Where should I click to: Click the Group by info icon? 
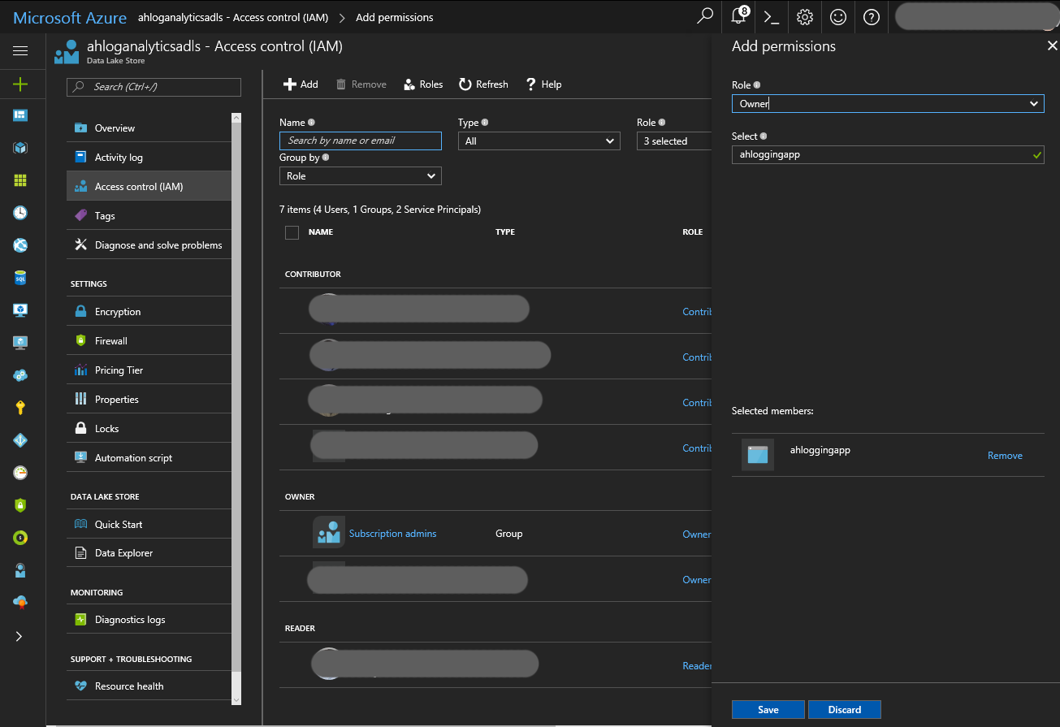point(326,158)
